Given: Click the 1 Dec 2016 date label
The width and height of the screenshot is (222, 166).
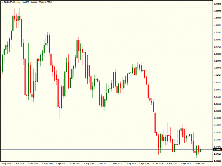Looking at the screenshot, I should 200,164.
